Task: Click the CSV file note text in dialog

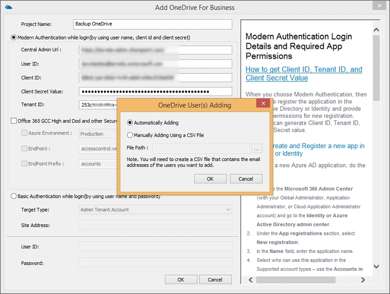Action: (x=193, y=162)
